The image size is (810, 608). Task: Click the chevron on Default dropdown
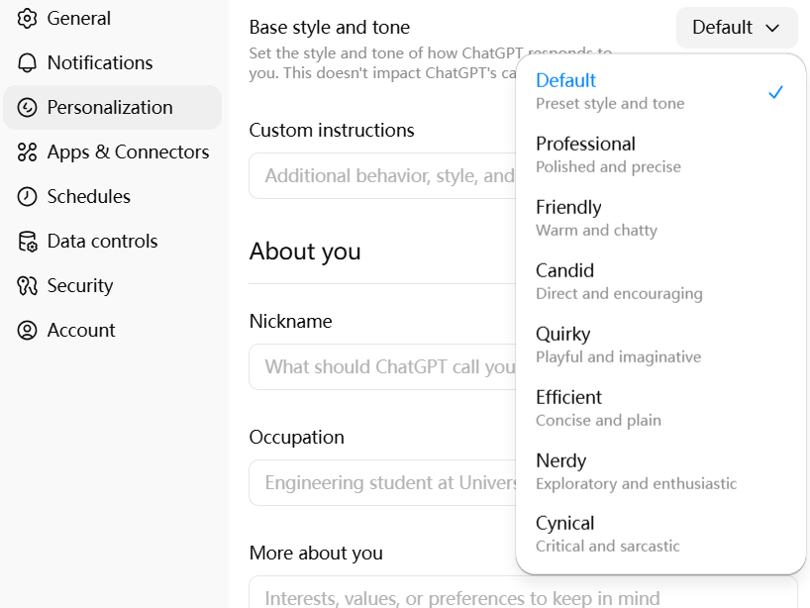click(772, 28)
